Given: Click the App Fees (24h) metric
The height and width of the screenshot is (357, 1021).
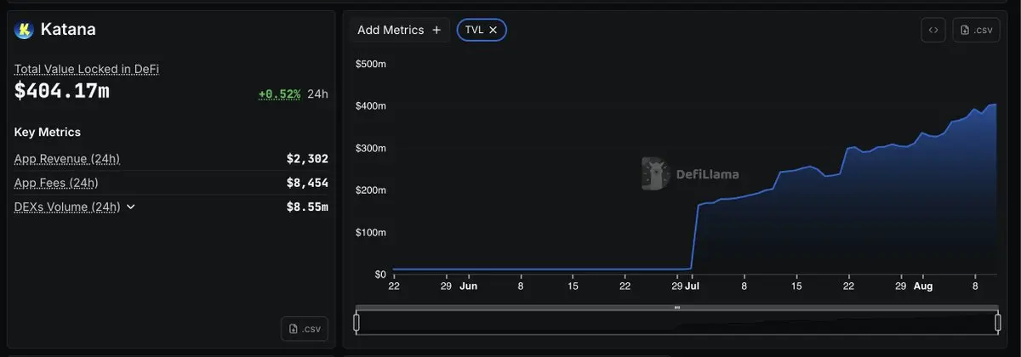Looking at the screenshot, I should coord(56,183).
